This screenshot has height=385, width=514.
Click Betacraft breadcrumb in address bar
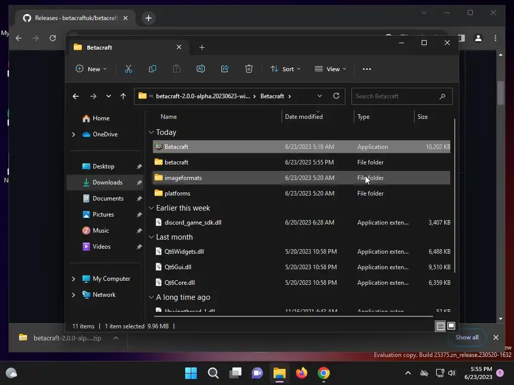pos(272,96)
